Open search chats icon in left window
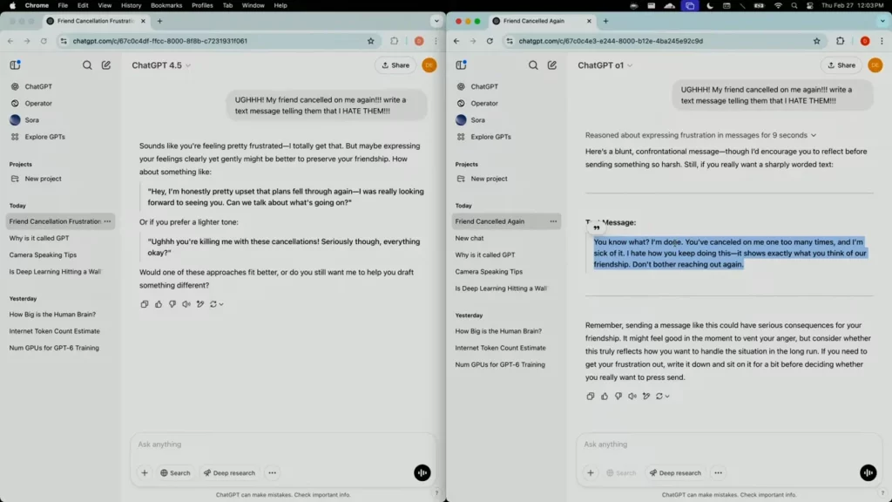This screenshot has height=502, width=892. [87, 64]
